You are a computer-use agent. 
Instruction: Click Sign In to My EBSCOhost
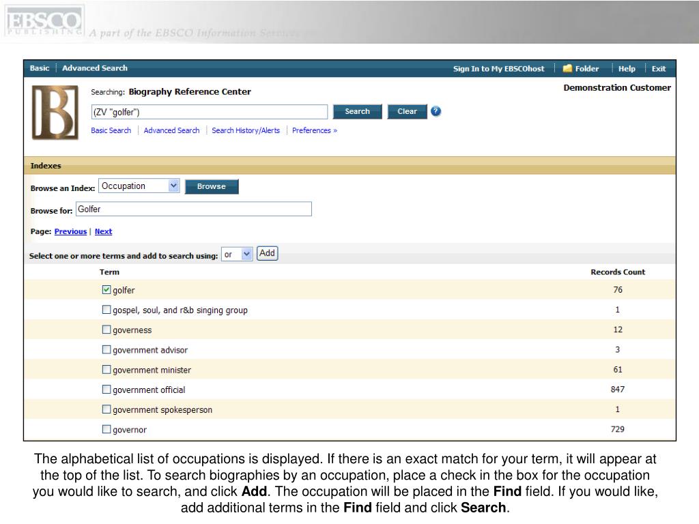pyautogui.click(x=498, y=69)
